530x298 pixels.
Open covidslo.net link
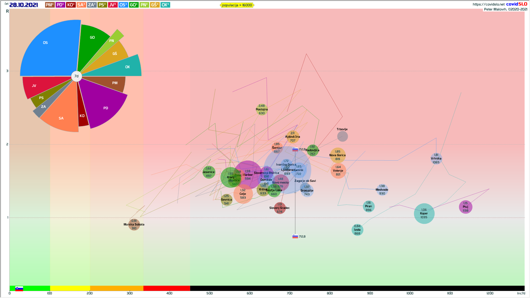pos(488,4)
